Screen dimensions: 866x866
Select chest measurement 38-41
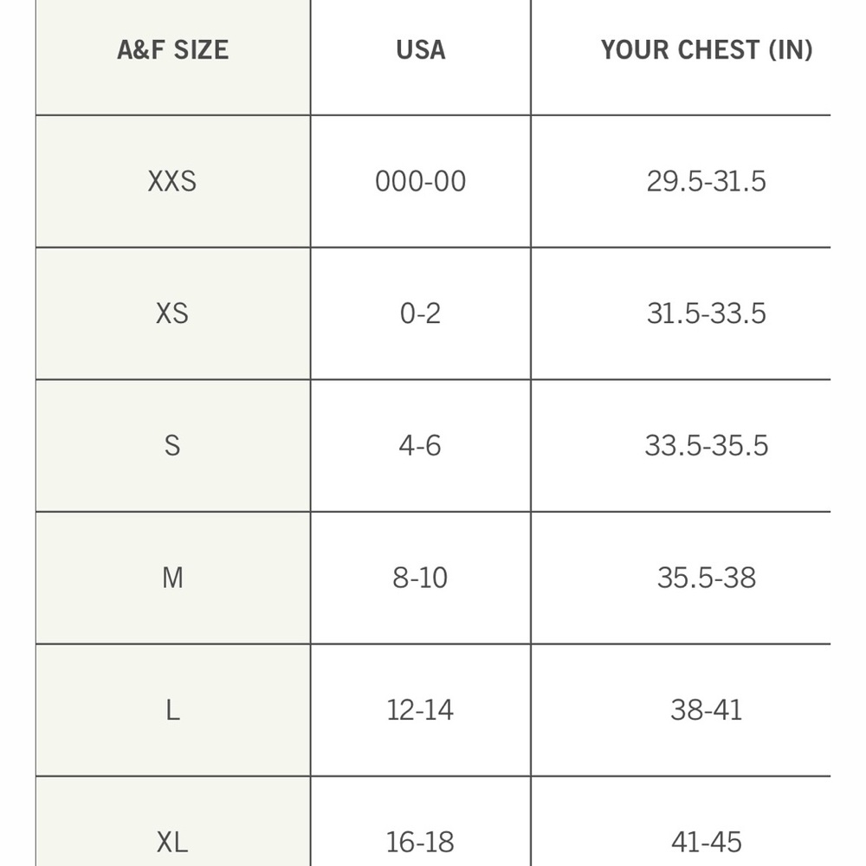click(707, 710)
